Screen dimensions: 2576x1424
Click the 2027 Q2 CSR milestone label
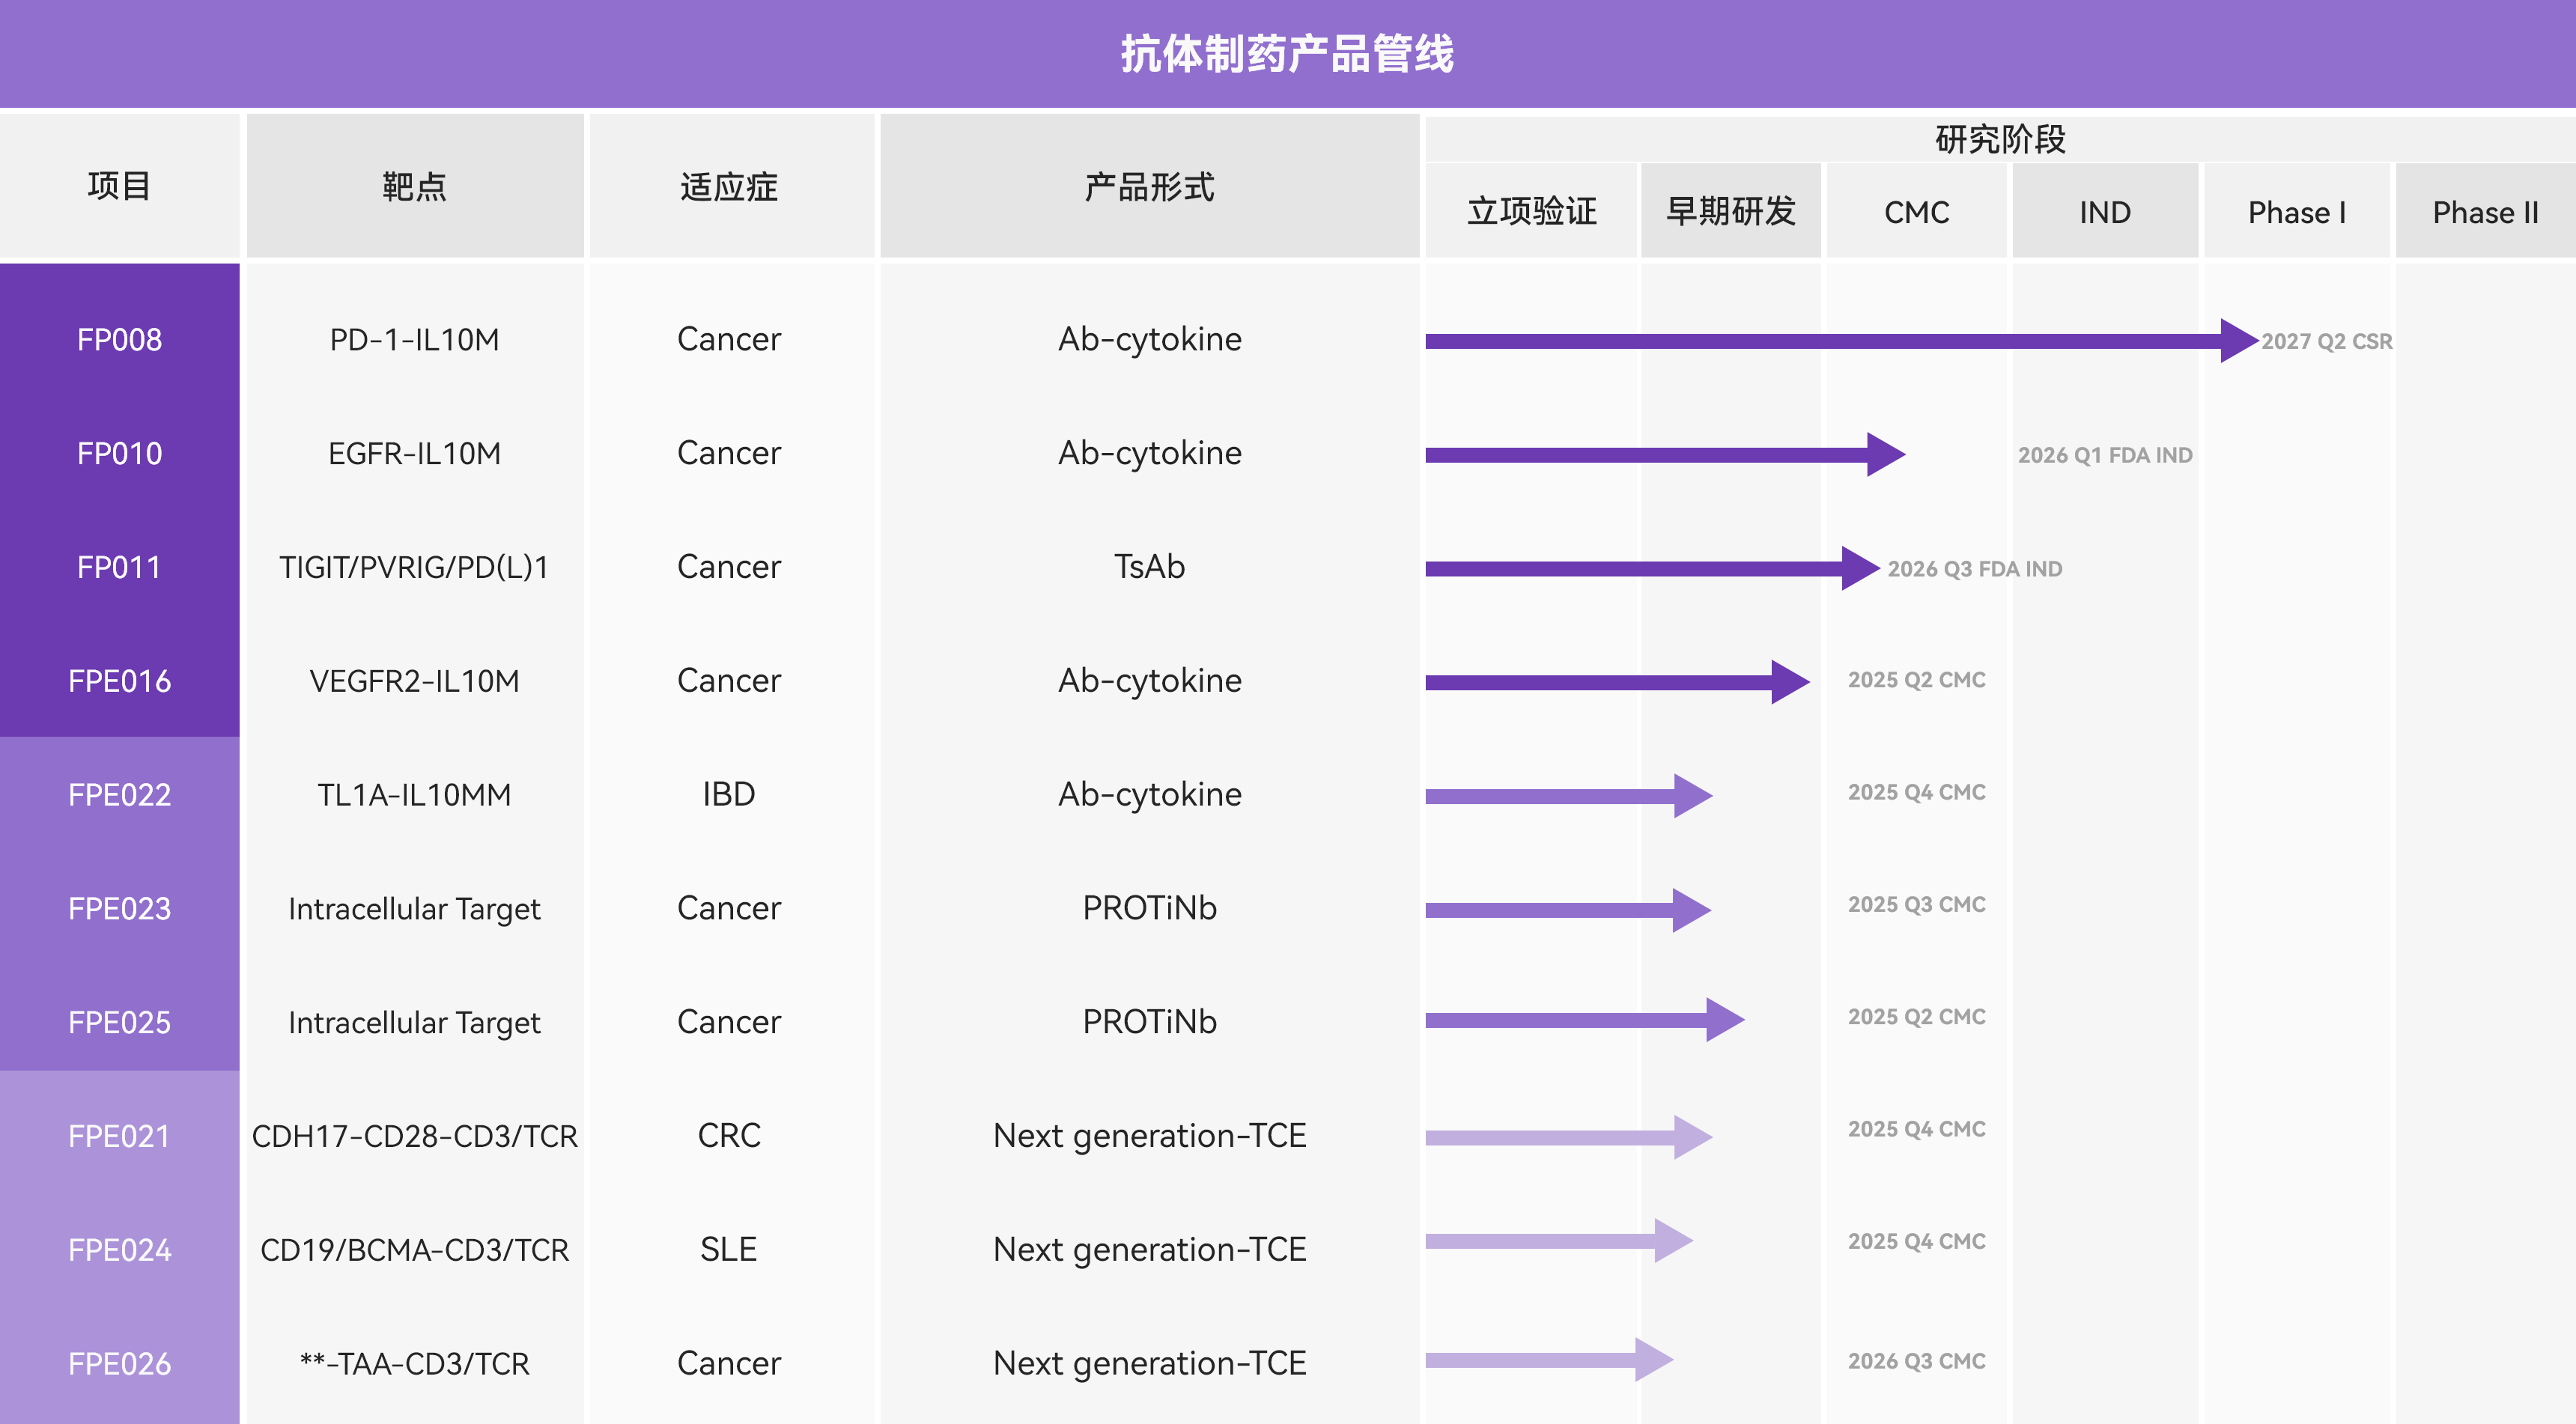(2326, 341)
